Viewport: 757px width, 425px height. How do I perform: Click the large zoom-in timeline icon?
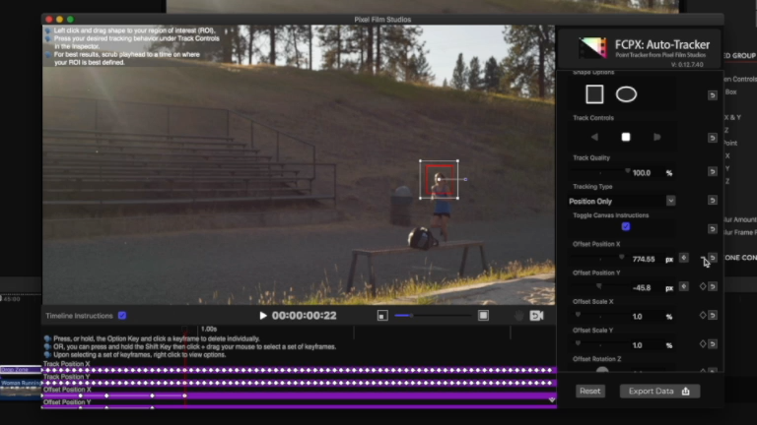483,316
